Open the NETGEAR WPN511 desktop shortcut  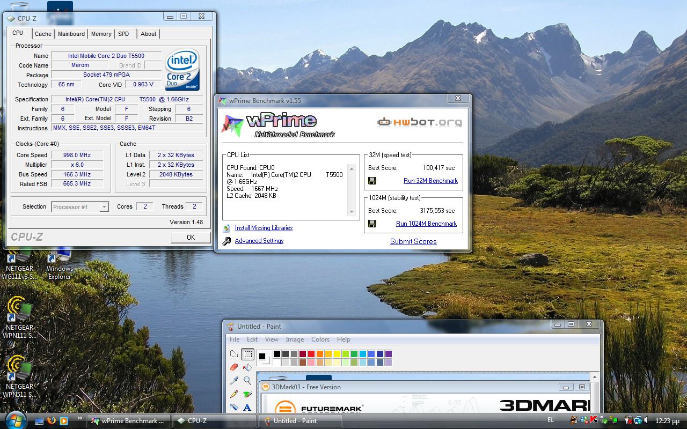click(19, 376)
